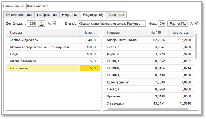
Task: Switch to the Общие сведения tab
Action: coord(19,15)
